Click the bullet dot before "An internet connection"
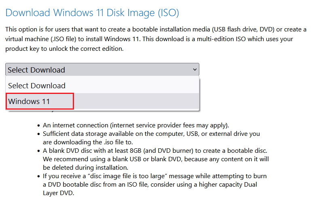Image resolution: width=334 pixels, height=208 pixels. (x=38, y=126)
